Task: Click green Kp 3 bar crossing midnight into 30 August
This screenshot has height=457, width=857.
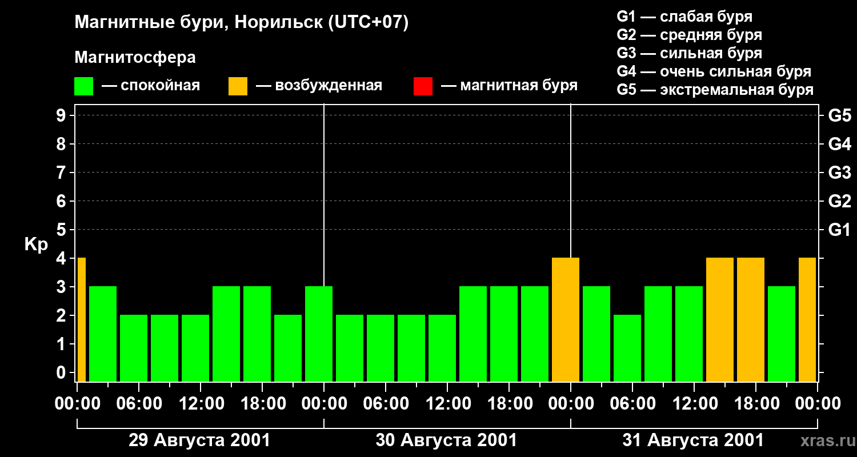Action: [x=319, y=334]
